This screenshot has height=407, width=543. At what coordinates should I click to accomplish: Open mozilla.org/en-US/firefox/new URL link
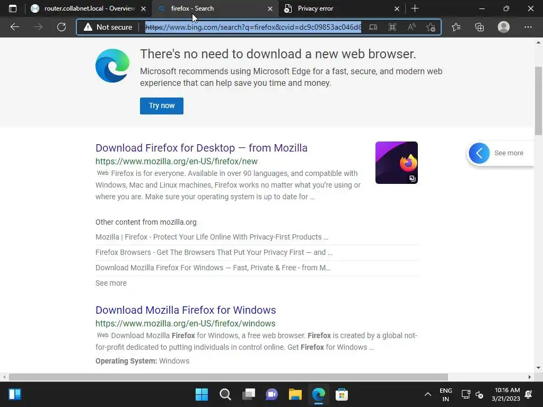(x=176, y=161)
